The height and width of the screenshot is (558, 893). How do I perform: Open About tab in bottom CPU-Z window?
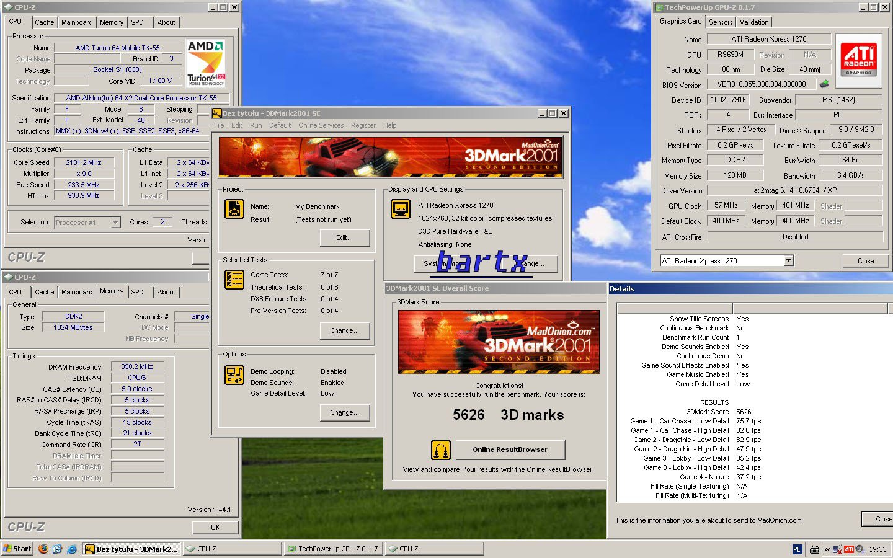(166, 292)
